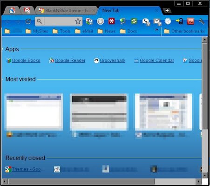The height and width of the screenshot is (186, 210).
Task: Reopen Themes - Goo recently closed link
Action: pyautogui.click(x=23, y=169)
